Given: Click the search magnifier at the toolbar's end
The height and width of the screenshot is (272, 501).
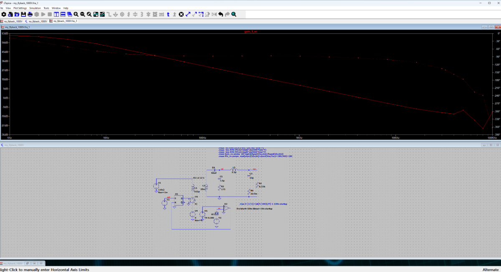Looking at the screenshot, I should pyautogui.click(x=233, y=14).
